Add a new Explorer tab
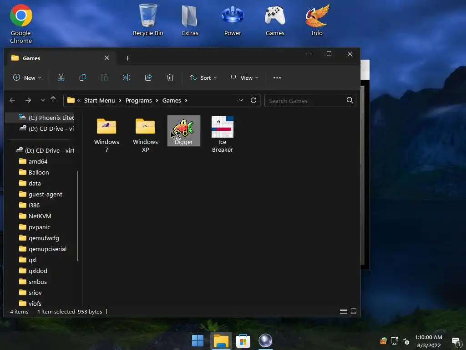 coord(127,58)
